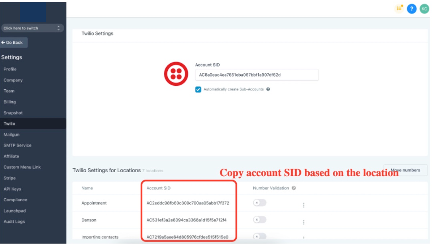Click the 7 locations count text
The image size is (436, 248).
(153, 171)
